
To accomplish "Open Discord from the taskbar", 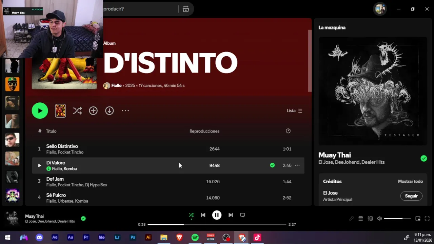I will 39,238.
